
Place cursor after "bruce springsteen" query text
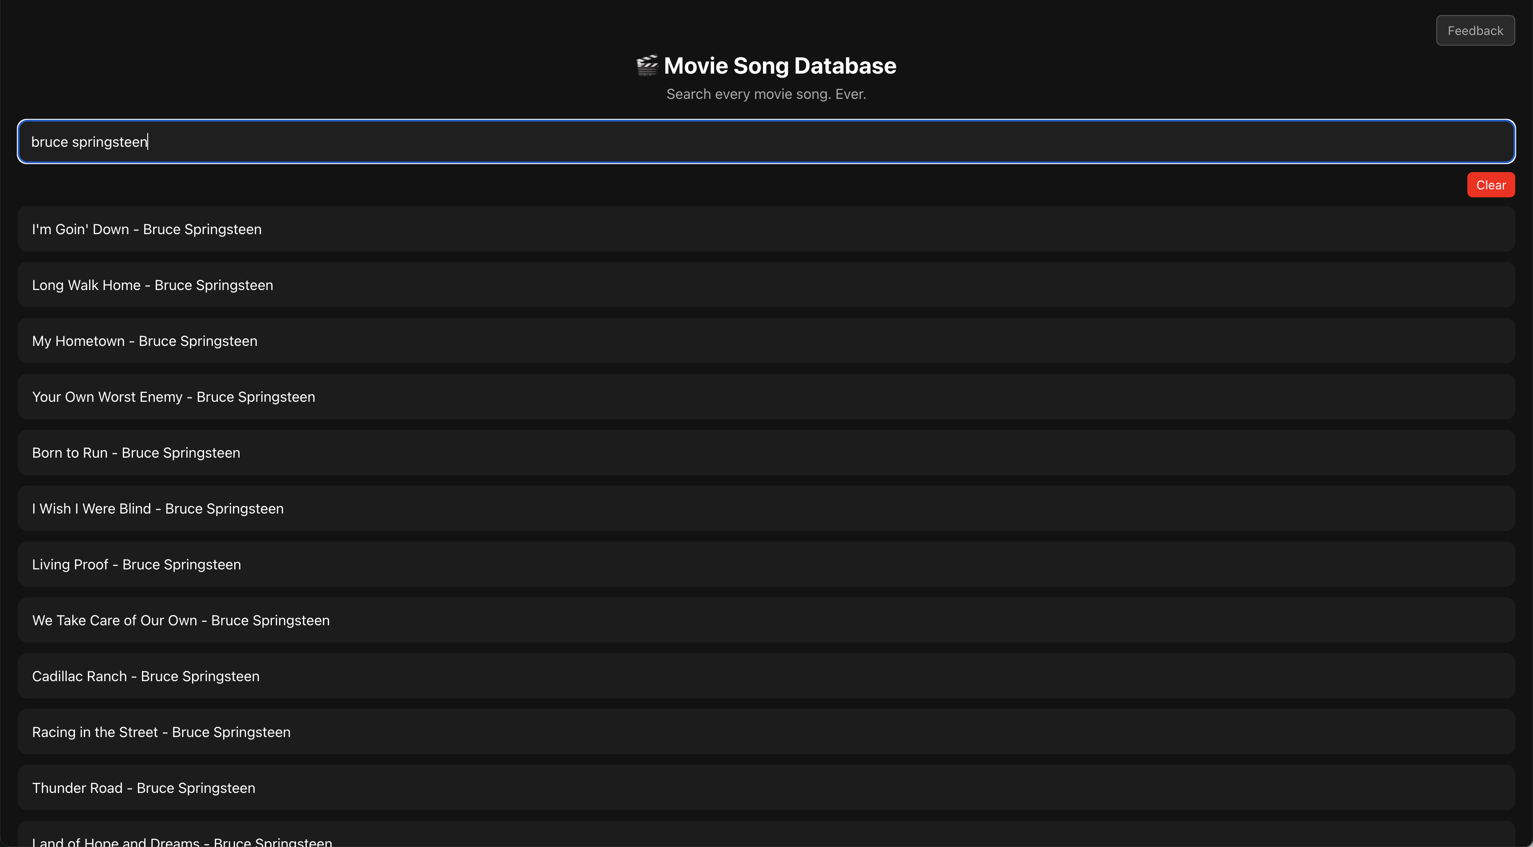click(x=148, y=141)
